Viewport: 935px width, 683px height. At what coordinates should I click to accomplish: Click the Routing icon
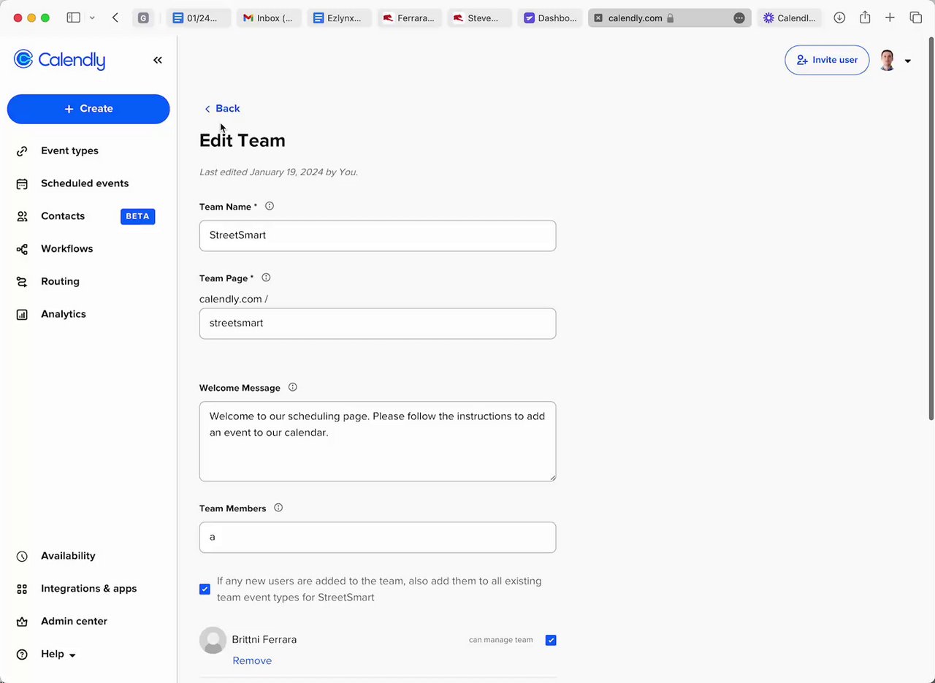click(x=22, y=282)
